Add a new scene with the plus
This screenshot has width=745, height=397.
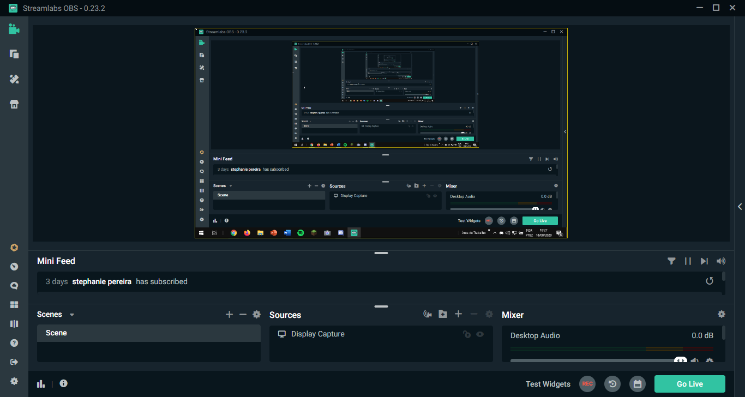pos(229,315)
